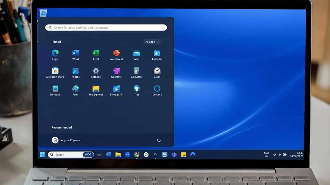The width and height of the screenshot is (330, 185).
Task: Open Microsoft Teams from the taskbar
Action: click(x=174, y=154)
